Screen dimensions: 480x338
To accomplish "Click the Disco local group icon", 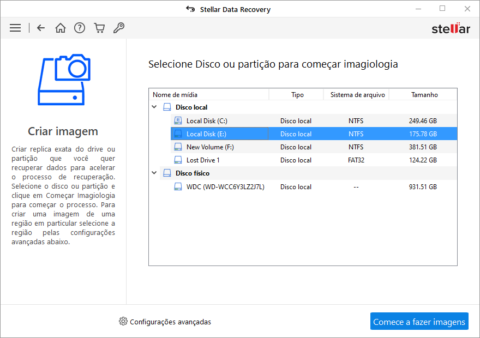I will tap(167, 107).
